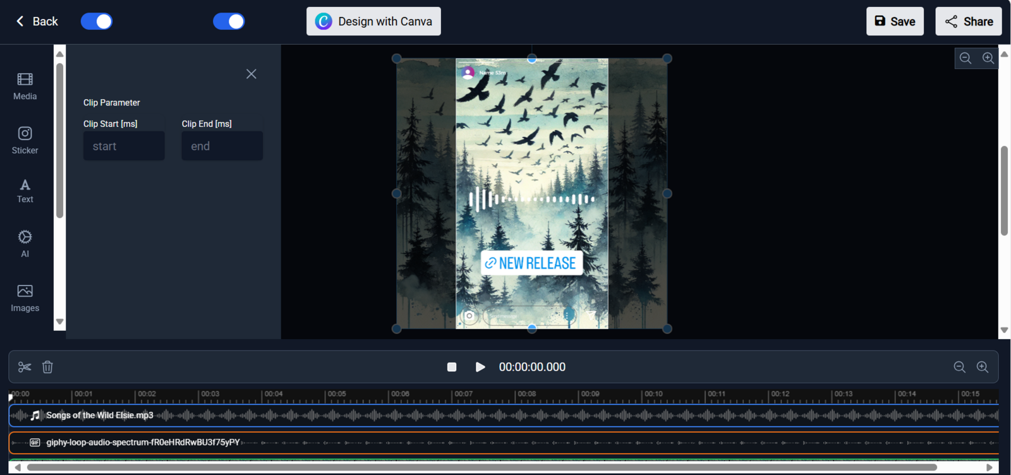Zoom in on the timeline

tap(983, 367)
